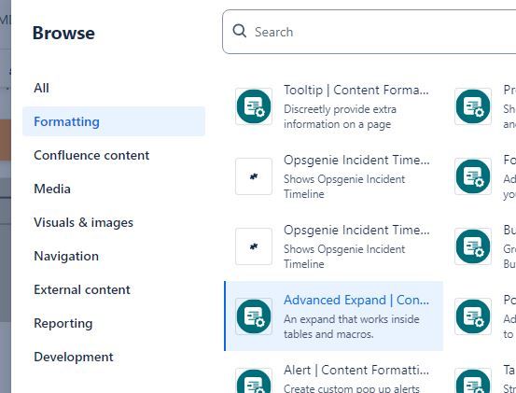The width and height of the screenshot is (516, 393).
Task: Click 'Discreetly provide extra information' description
Action: (x=340, y=117)
